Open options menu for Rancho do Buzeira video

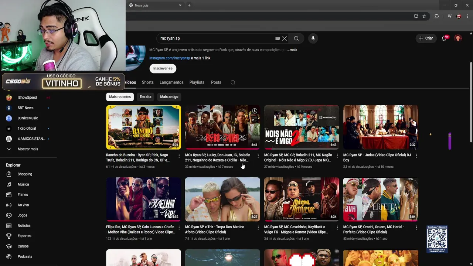[x=179, y=156]
